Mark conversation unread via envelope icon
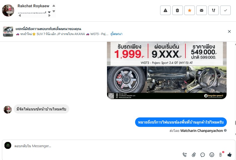This screenshot has width=236, height=160. pos(201,10)
